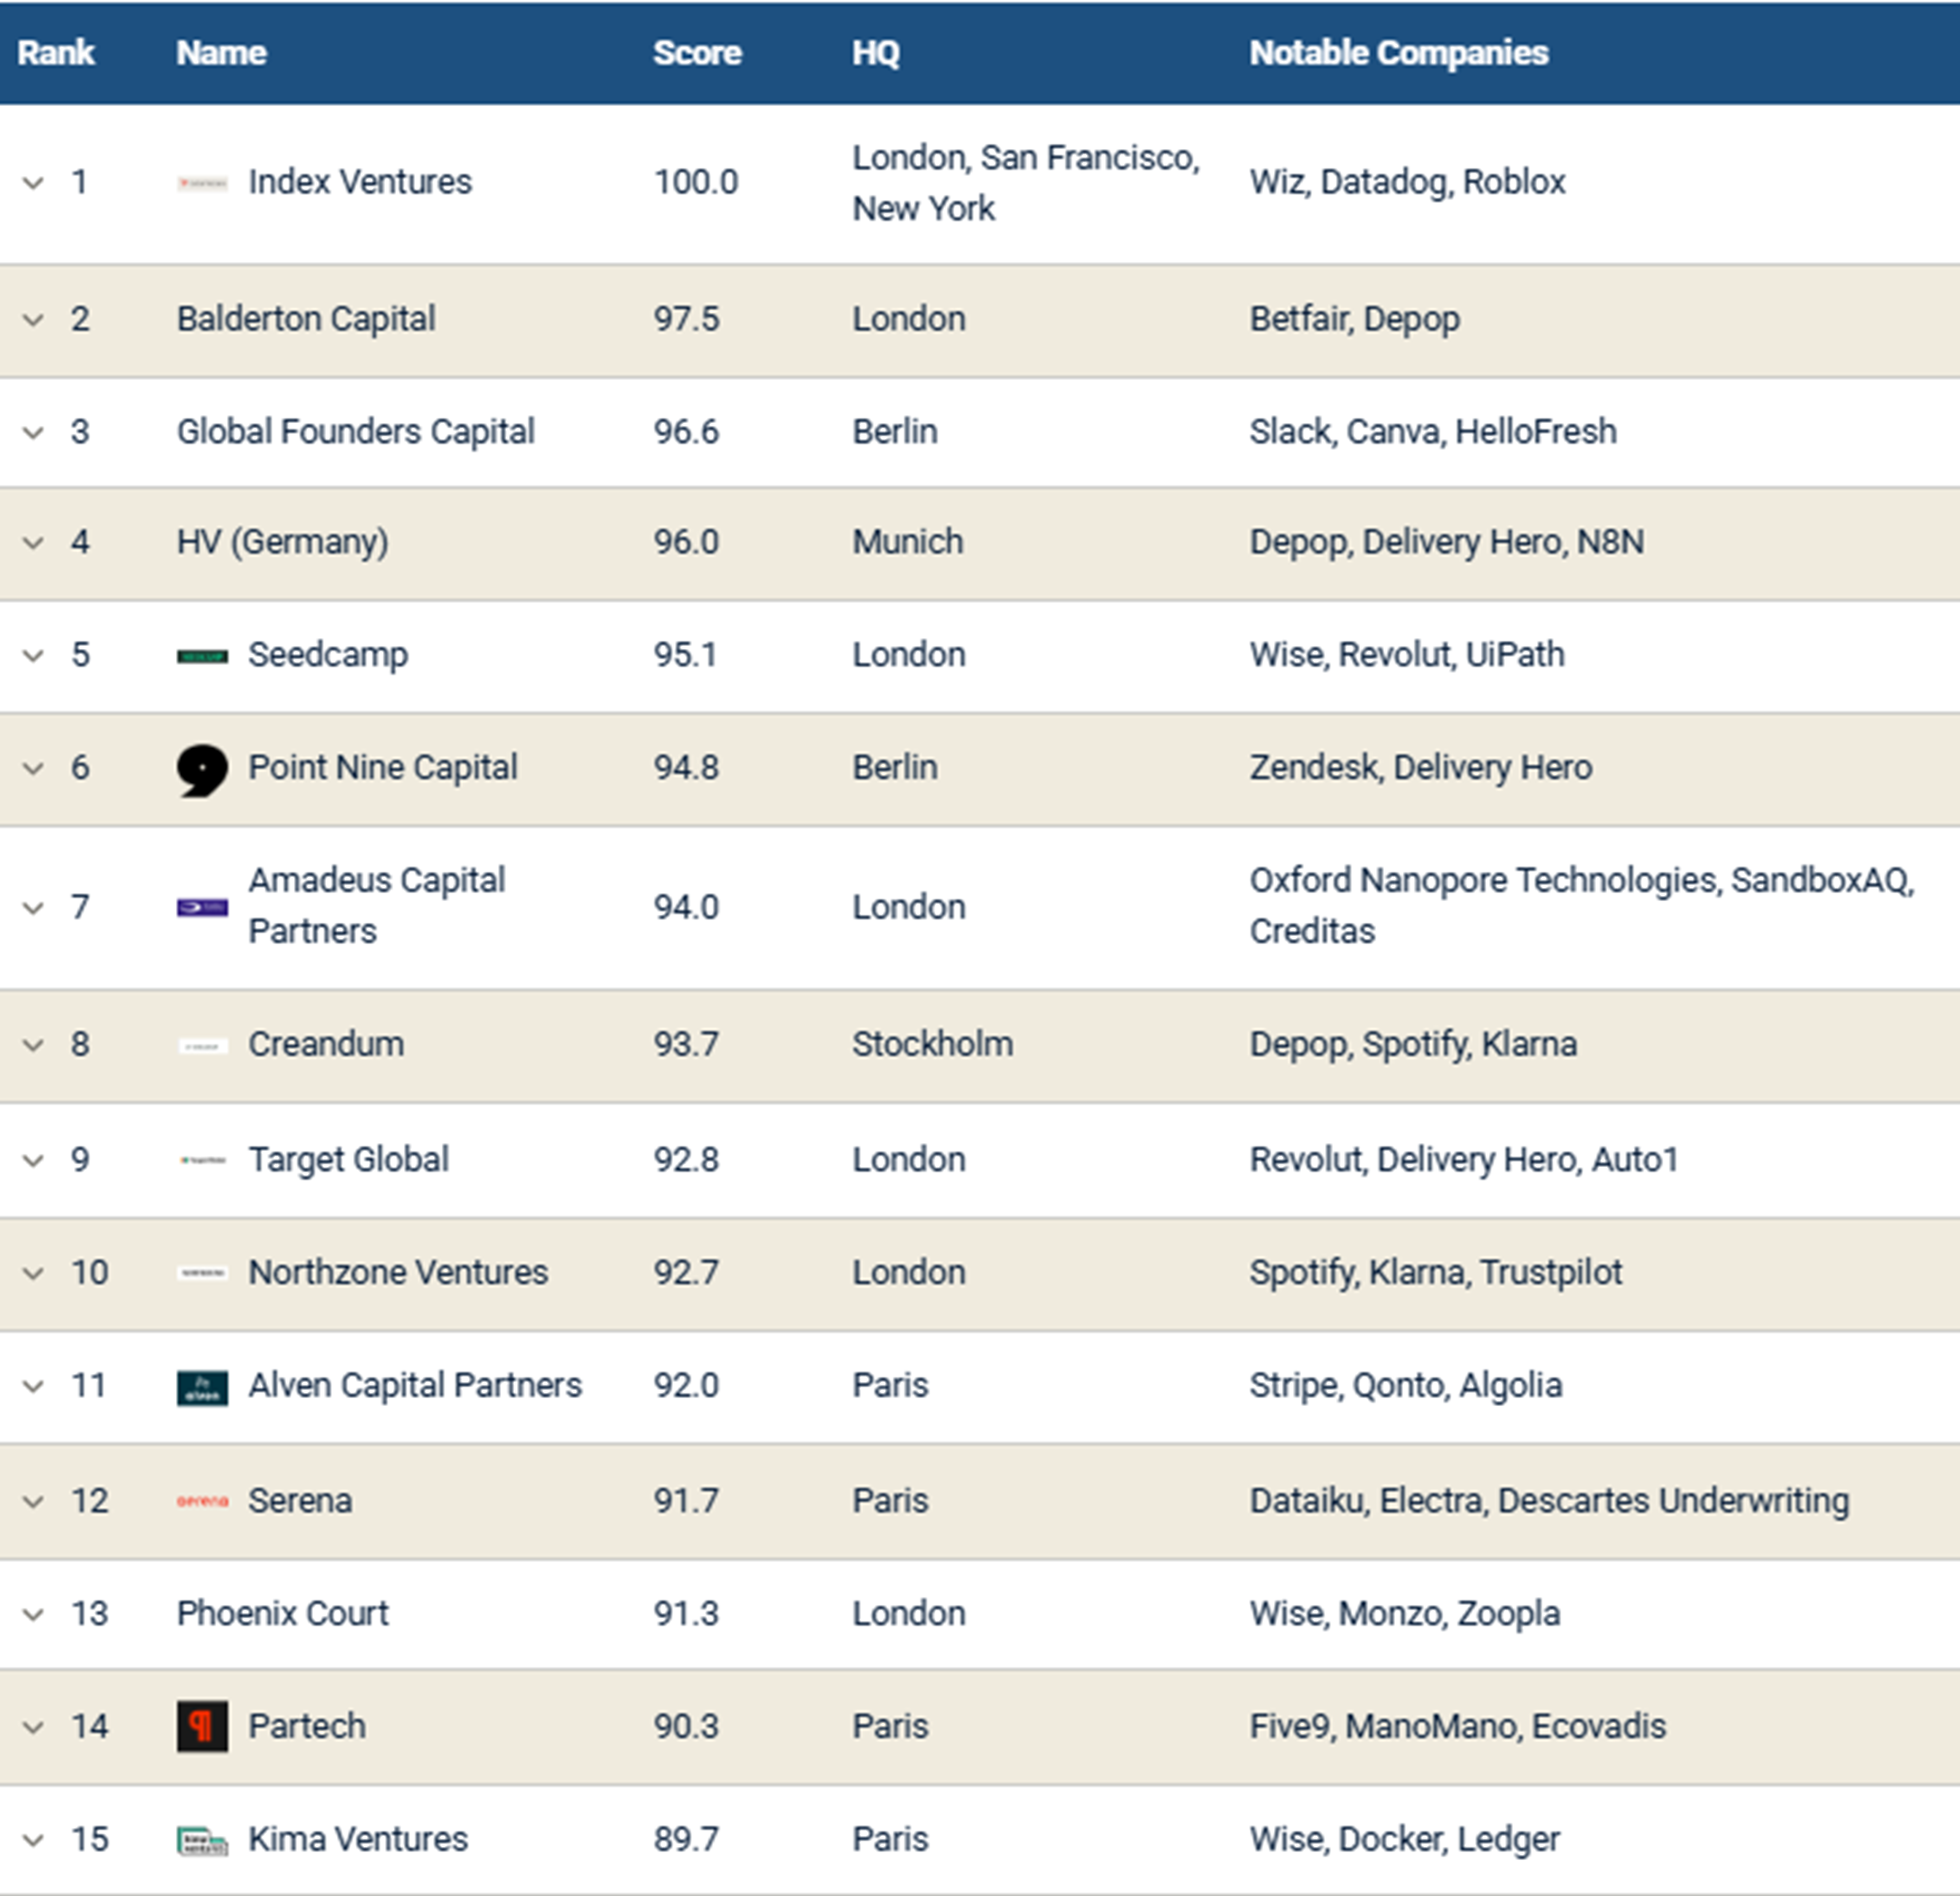
Task: Click the Alven Capital Partners logo
Action: pyautogui.click(x=202, y=1388)
